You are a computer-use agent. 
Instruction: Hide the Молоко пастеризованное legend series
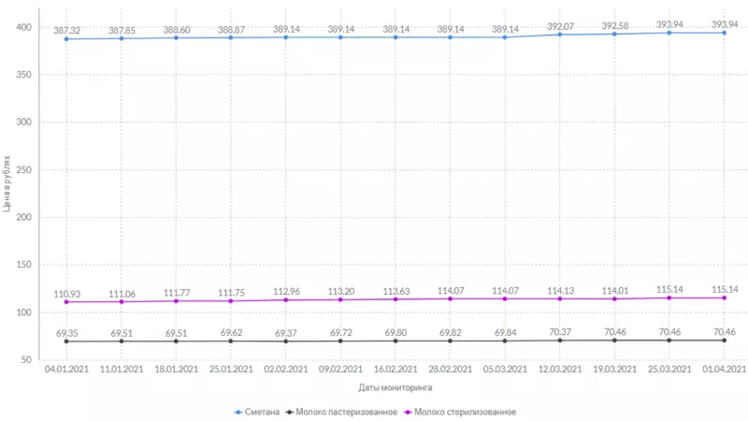(x=341, y=412)
